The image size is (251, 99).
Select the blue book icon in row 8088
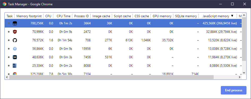(15, 65)
